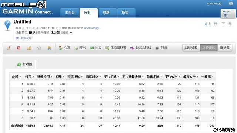The width and height of the screenshot is (237, 133).
Task: Sort table by 移動時間 column
Action: click(x=45, y=76)
